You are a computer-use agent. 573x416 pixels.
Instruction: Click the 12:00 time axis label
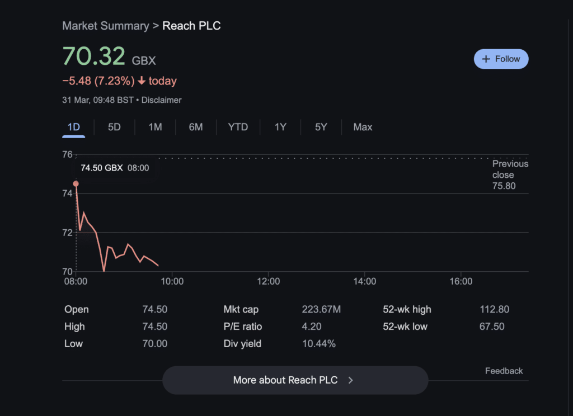tap(268, 282)
